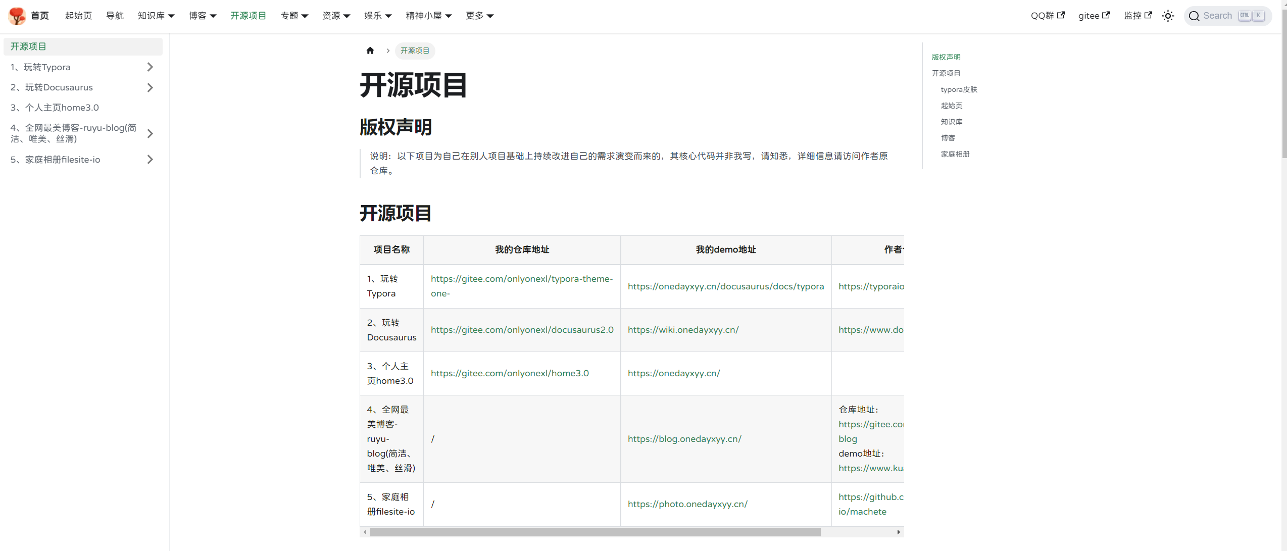1287x551 pixels.
Task: Click the 4、全网最美博客-ruyu-blog table cell
Action: 391,439
